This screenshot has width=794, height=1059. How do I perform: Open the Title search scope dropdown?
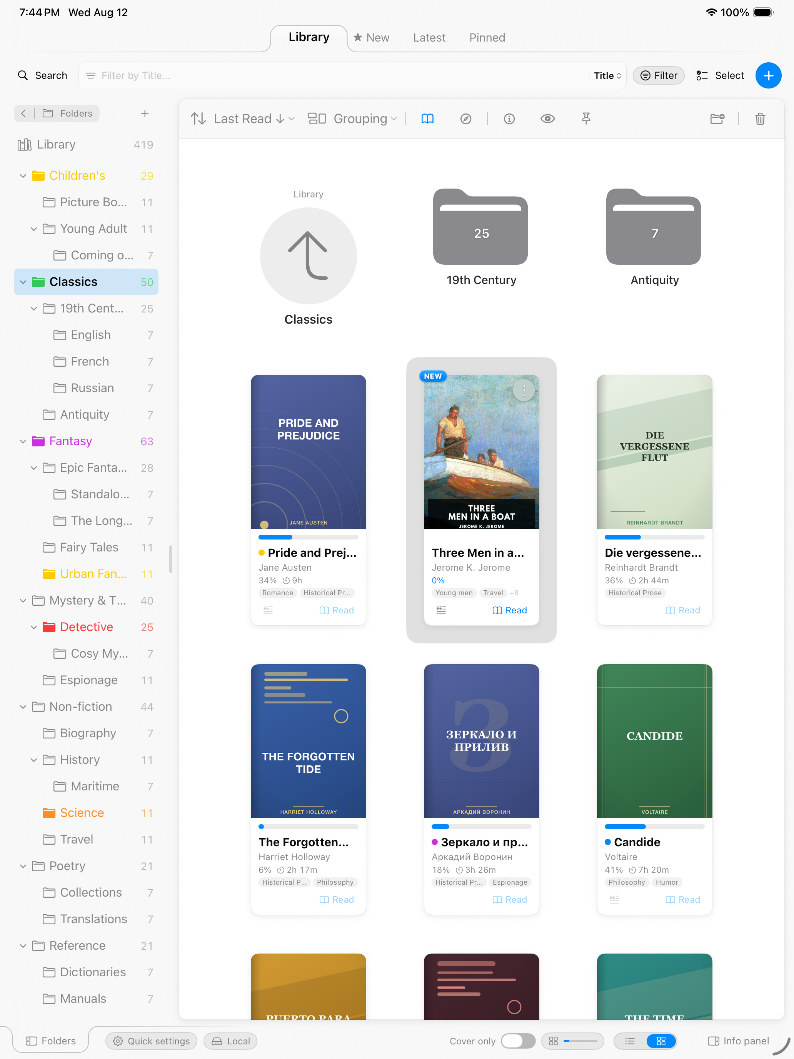607,76
